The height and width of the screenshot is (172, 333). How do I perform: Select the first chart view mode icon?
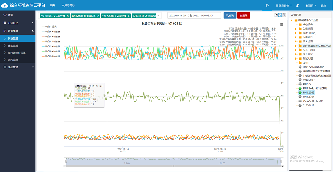(x=276, y=15)
